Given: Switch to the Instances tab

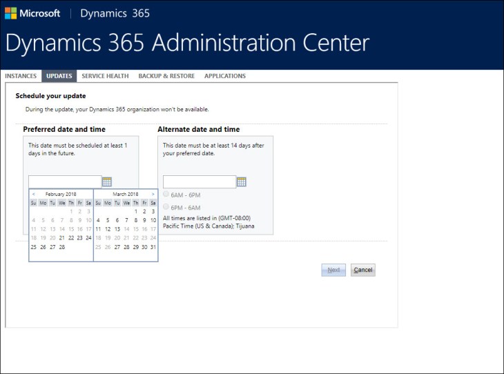Looking at the screenshot, I should click(21, 76).
